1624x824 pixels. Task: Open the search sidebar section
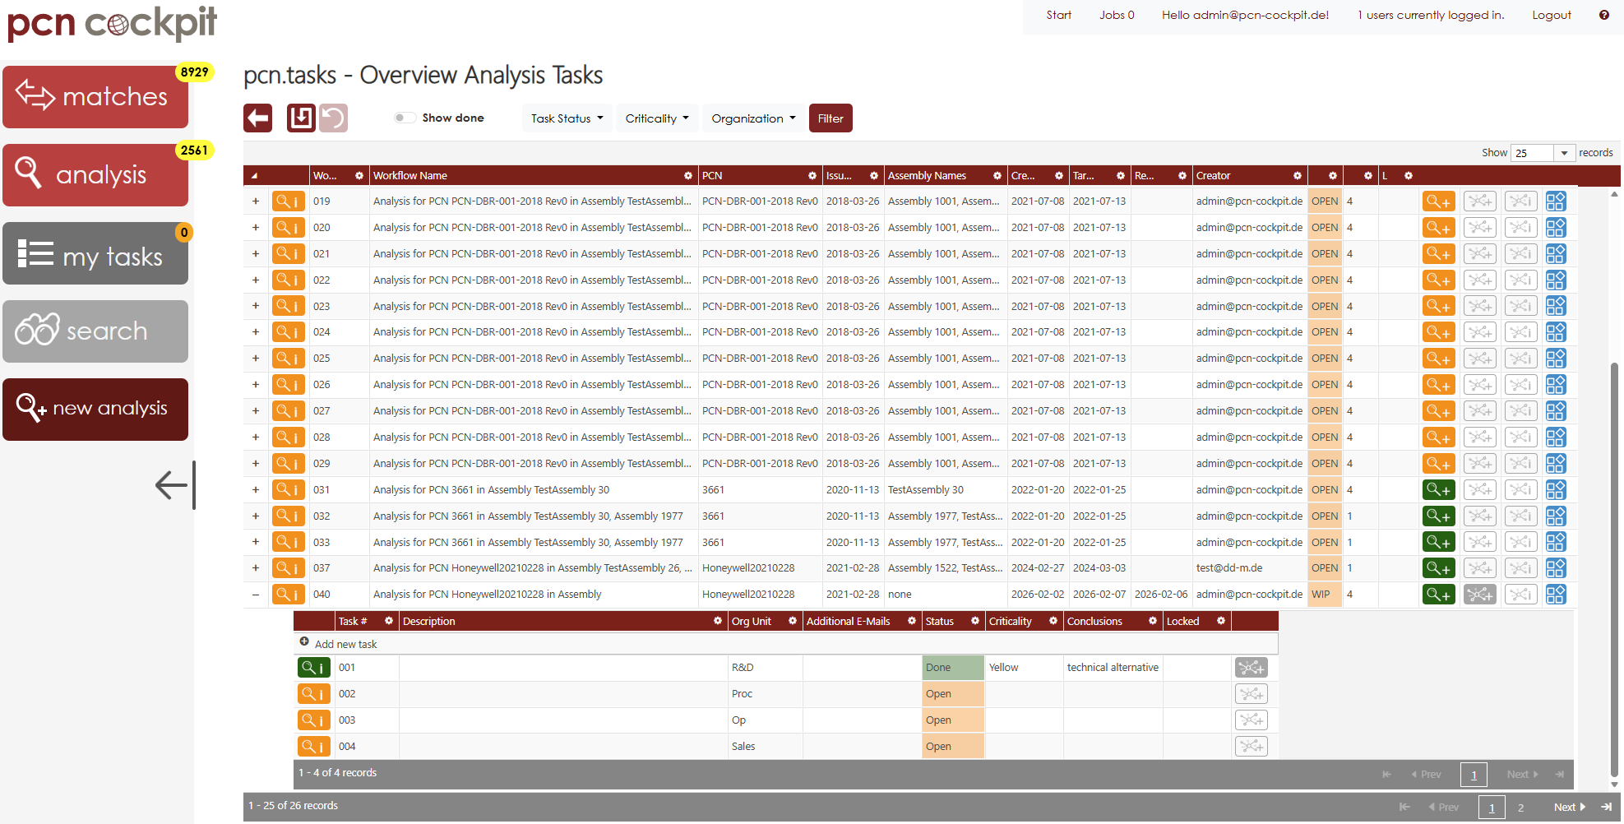95,331
